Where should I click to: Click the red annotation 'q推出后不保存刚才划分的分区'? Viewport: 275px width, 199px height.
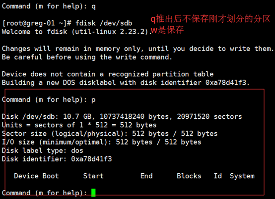pos(210,19)
